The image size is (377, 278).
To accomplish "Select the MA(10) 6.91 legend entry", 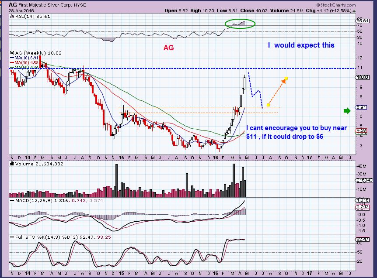I will (24, 58).
